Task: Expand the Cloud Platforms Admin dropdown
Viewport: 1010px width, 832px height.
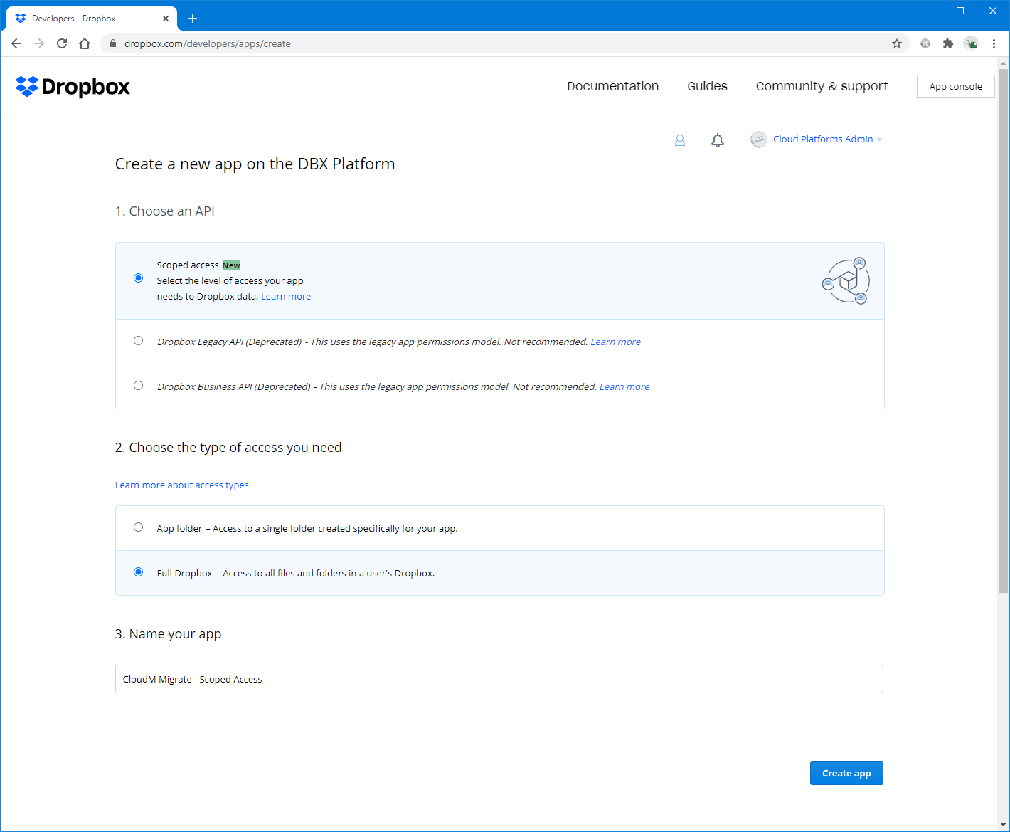Action: [x=880, y=139]
